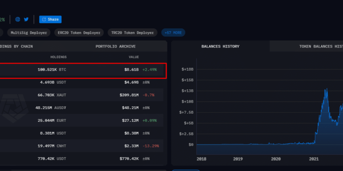Screen dimensions: 343x171
Task: Click the 2021 x-axis label
Action: pyautogui.click(x=314, y=159)
